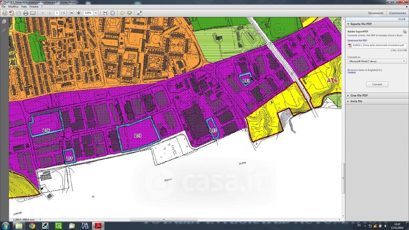
Task: Open the attachments paperclip panel
Action: 4,31
